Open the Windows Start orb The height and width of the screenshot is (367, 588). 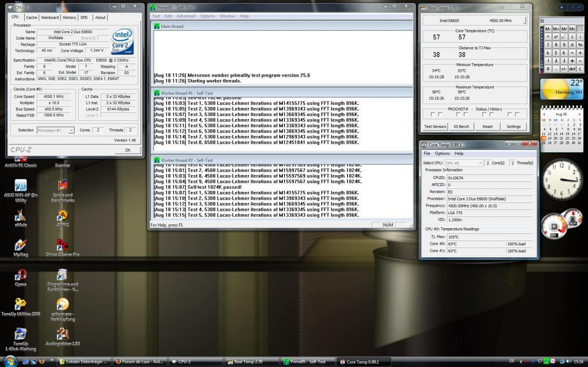[10, 361]
